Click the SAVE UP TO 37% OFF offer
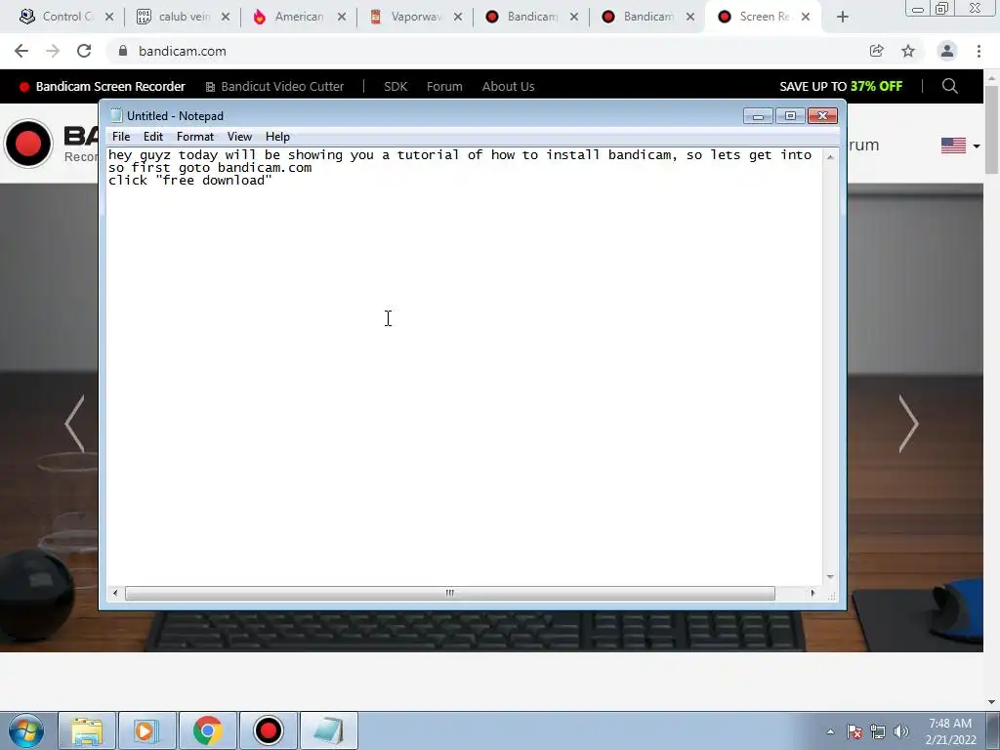Image resolution: width=1000 pixels, height=750 pixels. click(841, 86)
